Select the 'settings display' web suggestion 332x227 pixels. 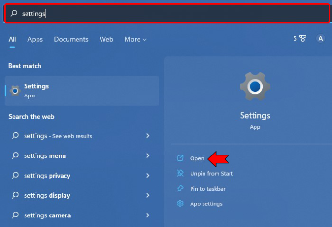(82, 195)
